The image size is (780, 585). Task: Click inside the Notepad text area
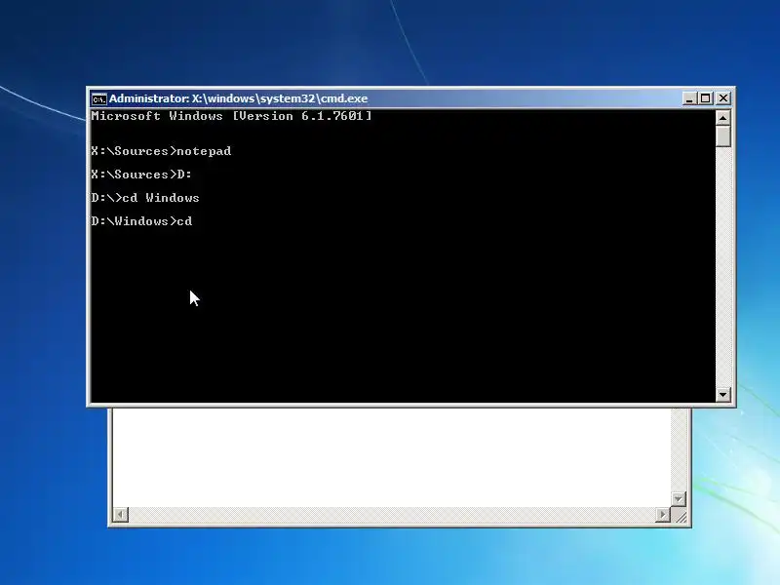tap(391, 456)
